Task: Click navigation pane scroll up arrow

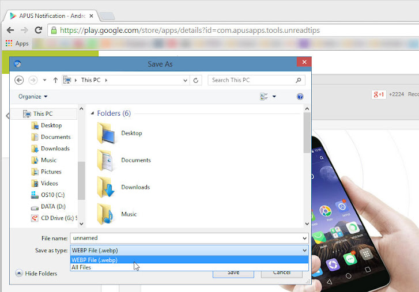Action: [x=81, y=109]
